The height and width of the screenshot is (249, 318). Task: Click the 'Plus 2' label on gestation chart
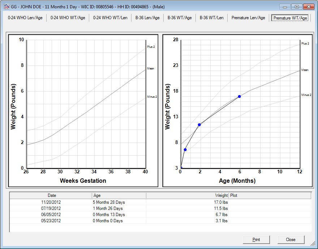point(151,47)
